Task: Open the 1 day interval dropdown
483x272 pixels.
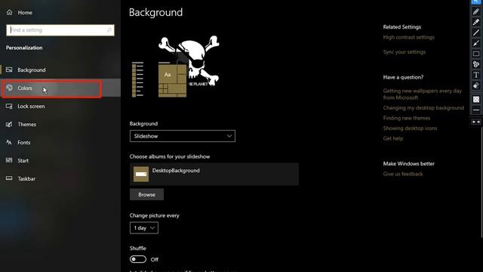Action: (x=144, y=228)
